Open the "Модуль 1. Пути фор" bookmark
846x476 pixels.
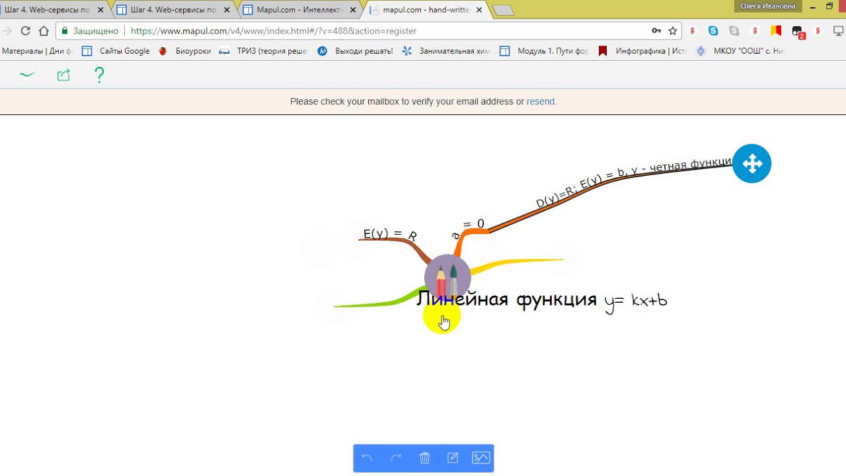[x=544, y=51]
